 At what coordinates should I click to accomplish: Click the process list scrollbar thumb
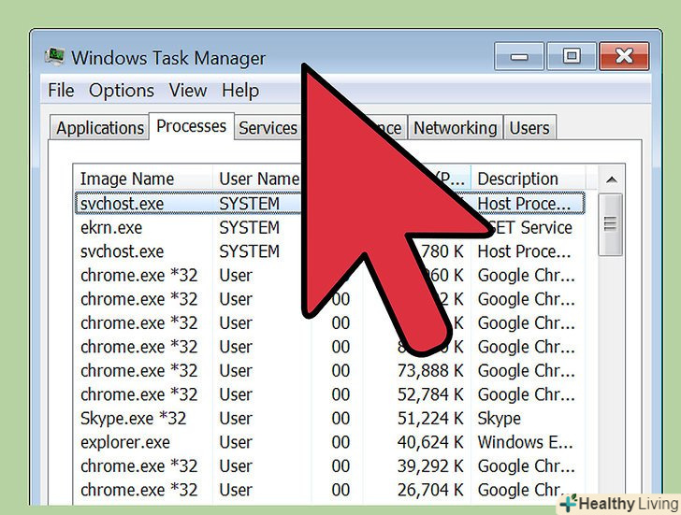coord(610,224)
